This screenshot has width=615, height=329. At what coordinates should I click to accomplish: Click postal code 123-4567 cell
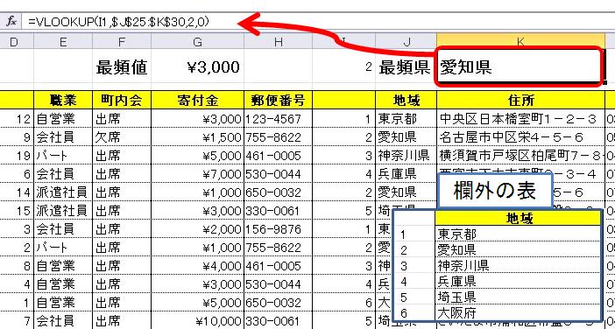point(278,119)
